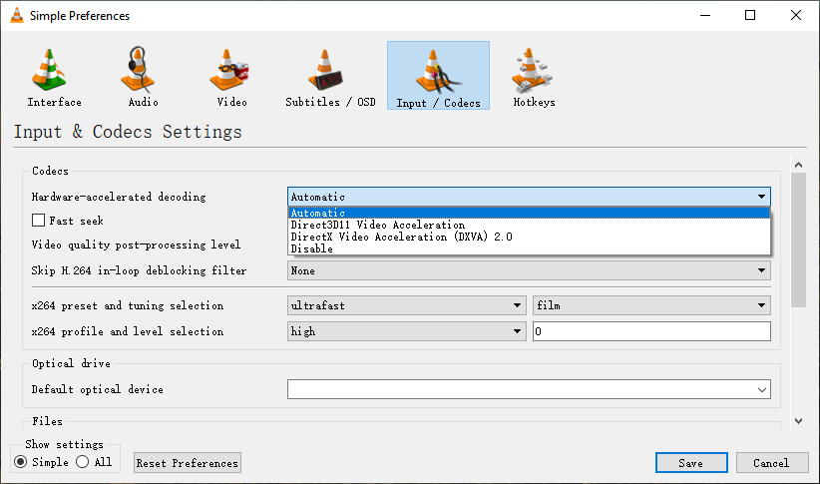820x484 pixels.
Task: Open the x264 profile high dropdown
Action: pos(406,331)
